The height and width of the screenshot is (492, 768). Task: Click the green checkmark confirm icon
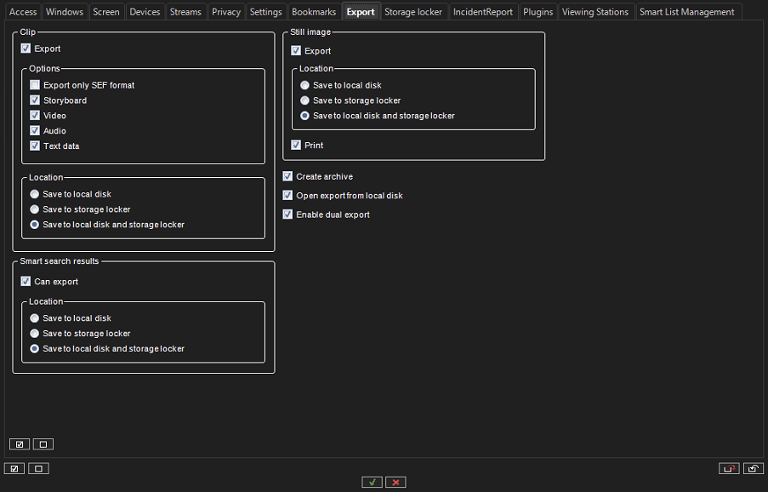click(x=373, y=482)
